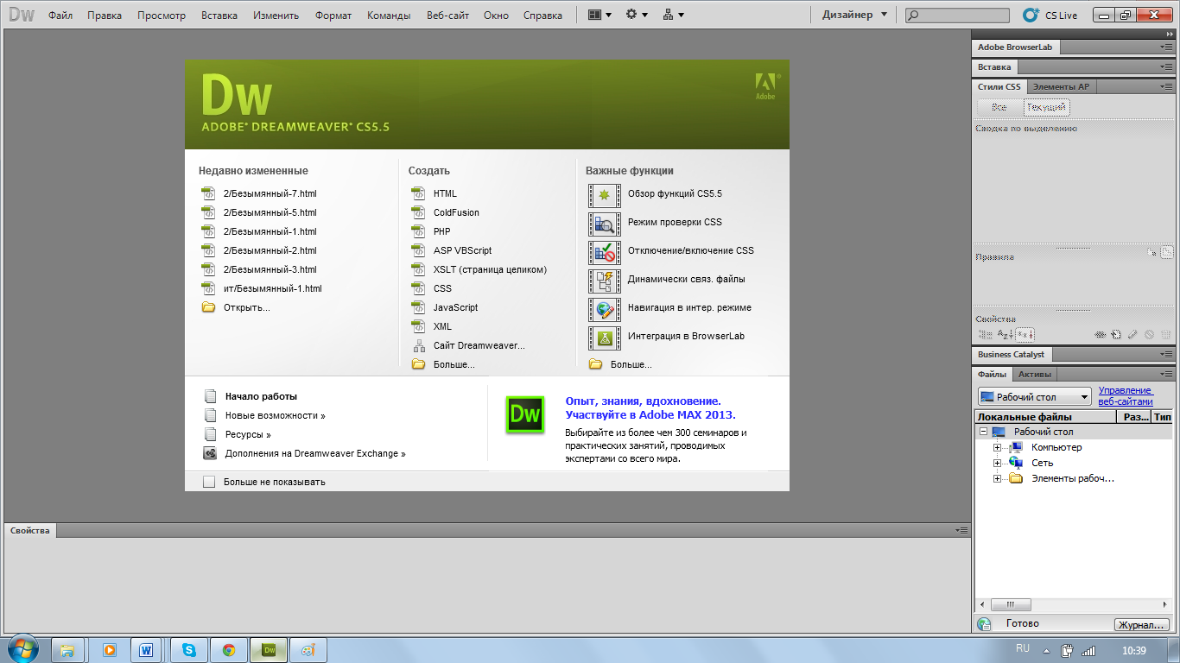Open recent file 2/Безымянный-7.html
Image resolution: width=1180 pixels, height=663 pixels.
pos(270,194)
